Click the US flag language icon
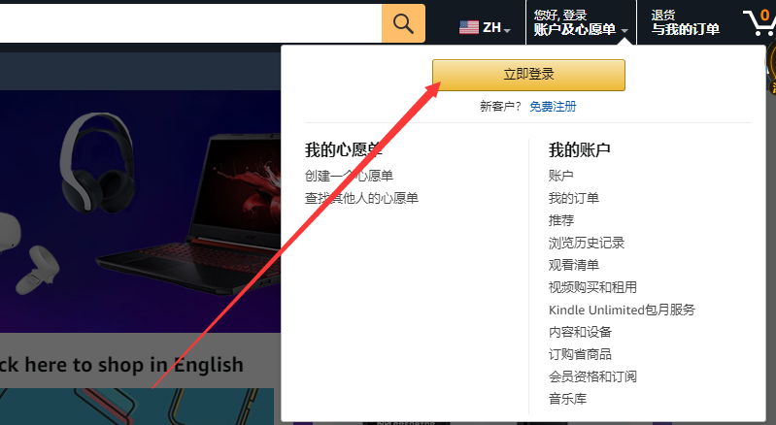Image resolution: width=776 pixels, height=425 pixels. (469, 27)
